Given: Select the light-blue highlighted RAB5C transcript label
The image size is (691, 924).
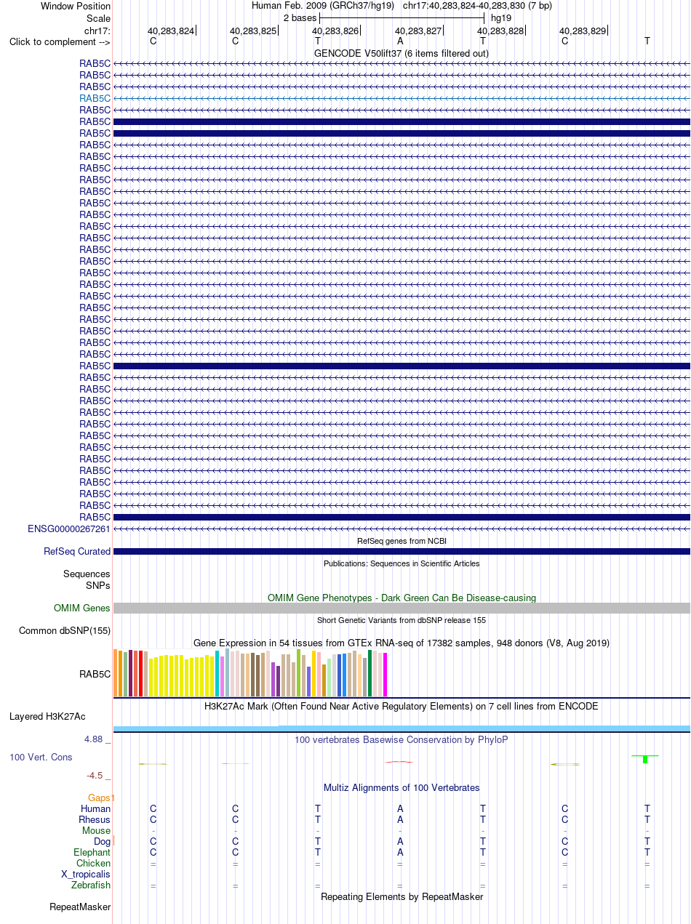Looking at the screenshot, I should [95, 98].
